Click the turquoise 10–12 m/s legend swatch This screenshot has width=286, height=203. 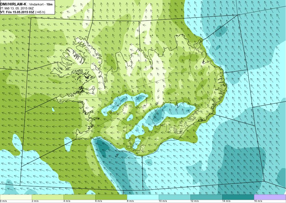click(x=174, y=197)
